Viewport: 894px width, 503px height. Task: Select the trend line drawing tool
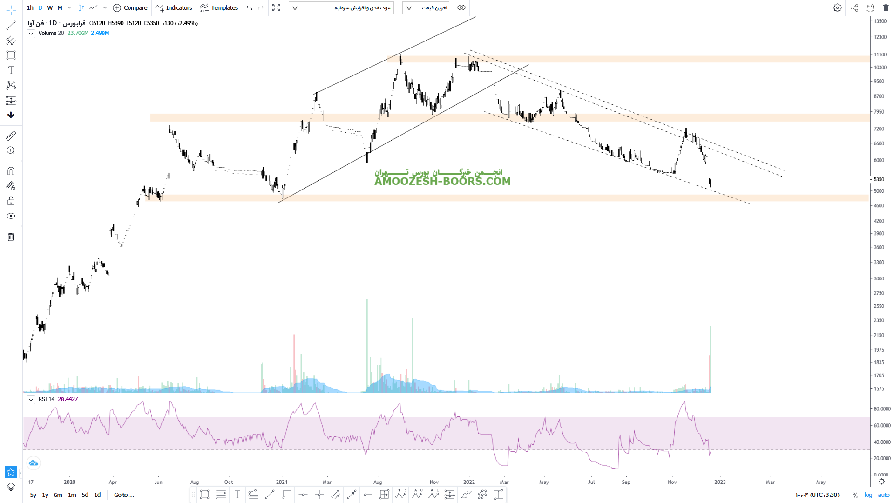click(x=11, y=26)
